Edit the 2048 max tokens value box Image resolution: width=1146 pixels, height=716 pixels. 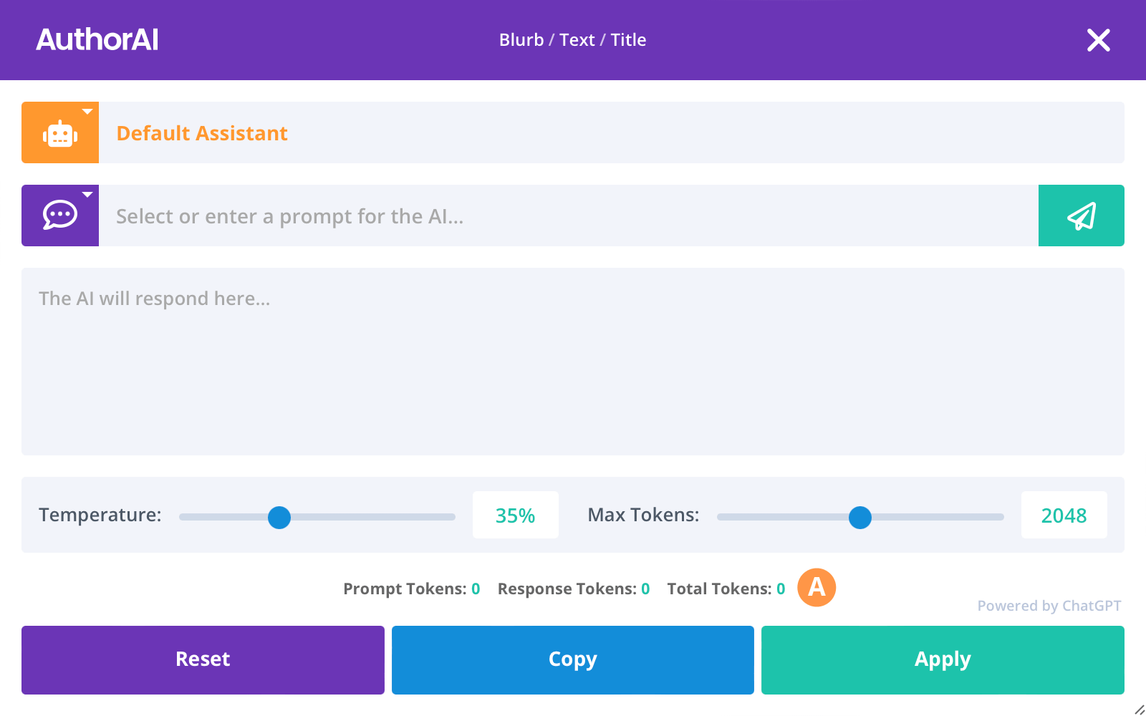[1064, 515]
